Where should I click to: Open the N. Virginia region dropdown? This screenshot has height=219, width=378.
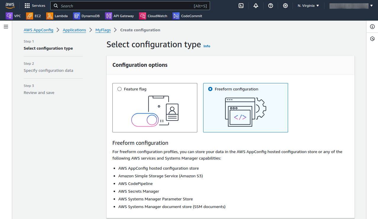(x=308, y=6)
